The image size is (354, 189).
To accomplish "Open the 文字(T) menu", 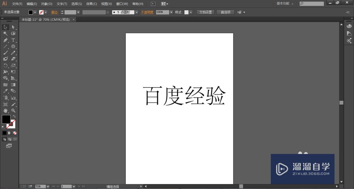I will [x=62, y=4].
